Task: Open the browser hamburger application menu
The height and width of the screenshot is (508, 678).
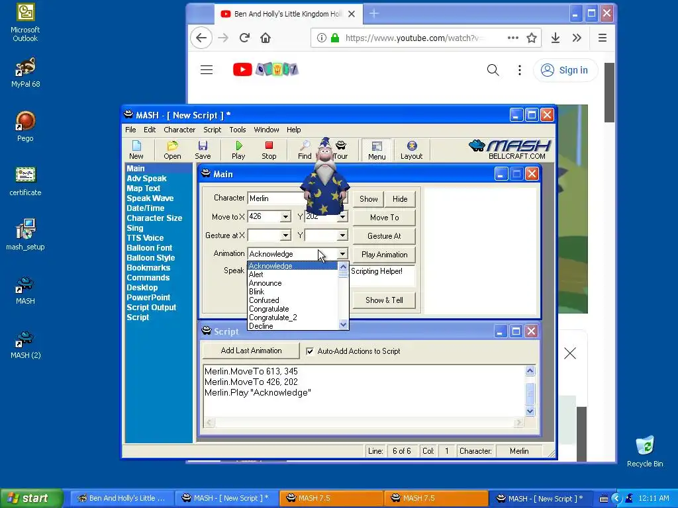Action: (603, 38)
